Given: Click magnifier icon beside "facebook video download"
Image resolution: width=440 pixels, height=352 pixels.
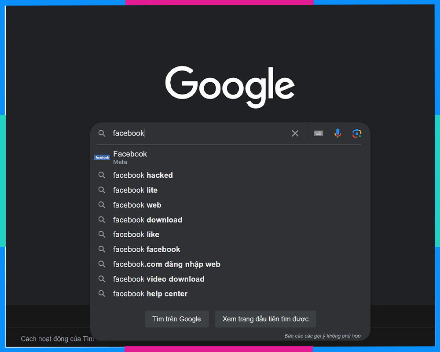Looking at the screenshot, I should tap(102, 279).
